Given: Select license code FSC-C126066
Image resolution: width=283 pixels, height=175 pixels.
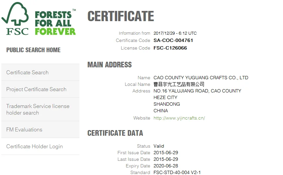Looking at the screenshot, I should tap(170, 48).
